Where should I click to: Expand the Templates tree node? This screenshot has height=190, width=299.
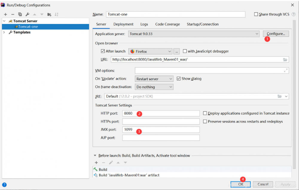[x=4, y=32]
